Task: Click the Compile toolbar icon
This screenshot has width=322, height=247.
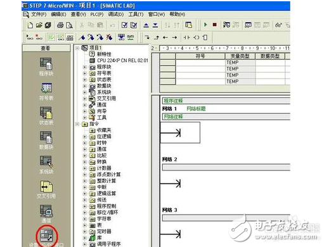Action: click(x=124, y=25)
